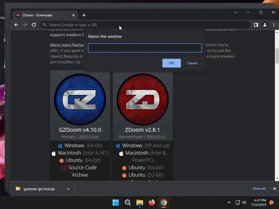Click the ZDoom favicon on the tab
The height and width of the screenshot is (209, 279).
[18, 15]
